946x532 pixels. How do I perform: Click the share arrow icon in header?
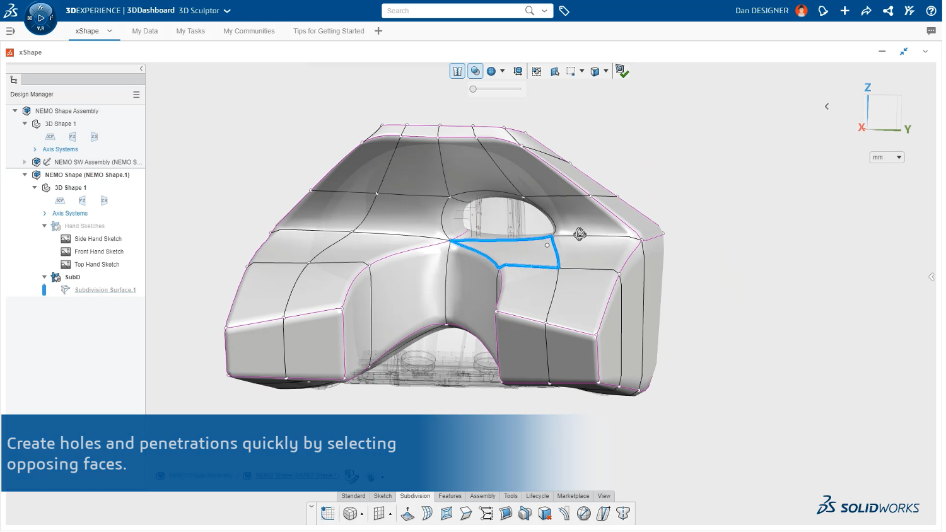tap(866, 11)
